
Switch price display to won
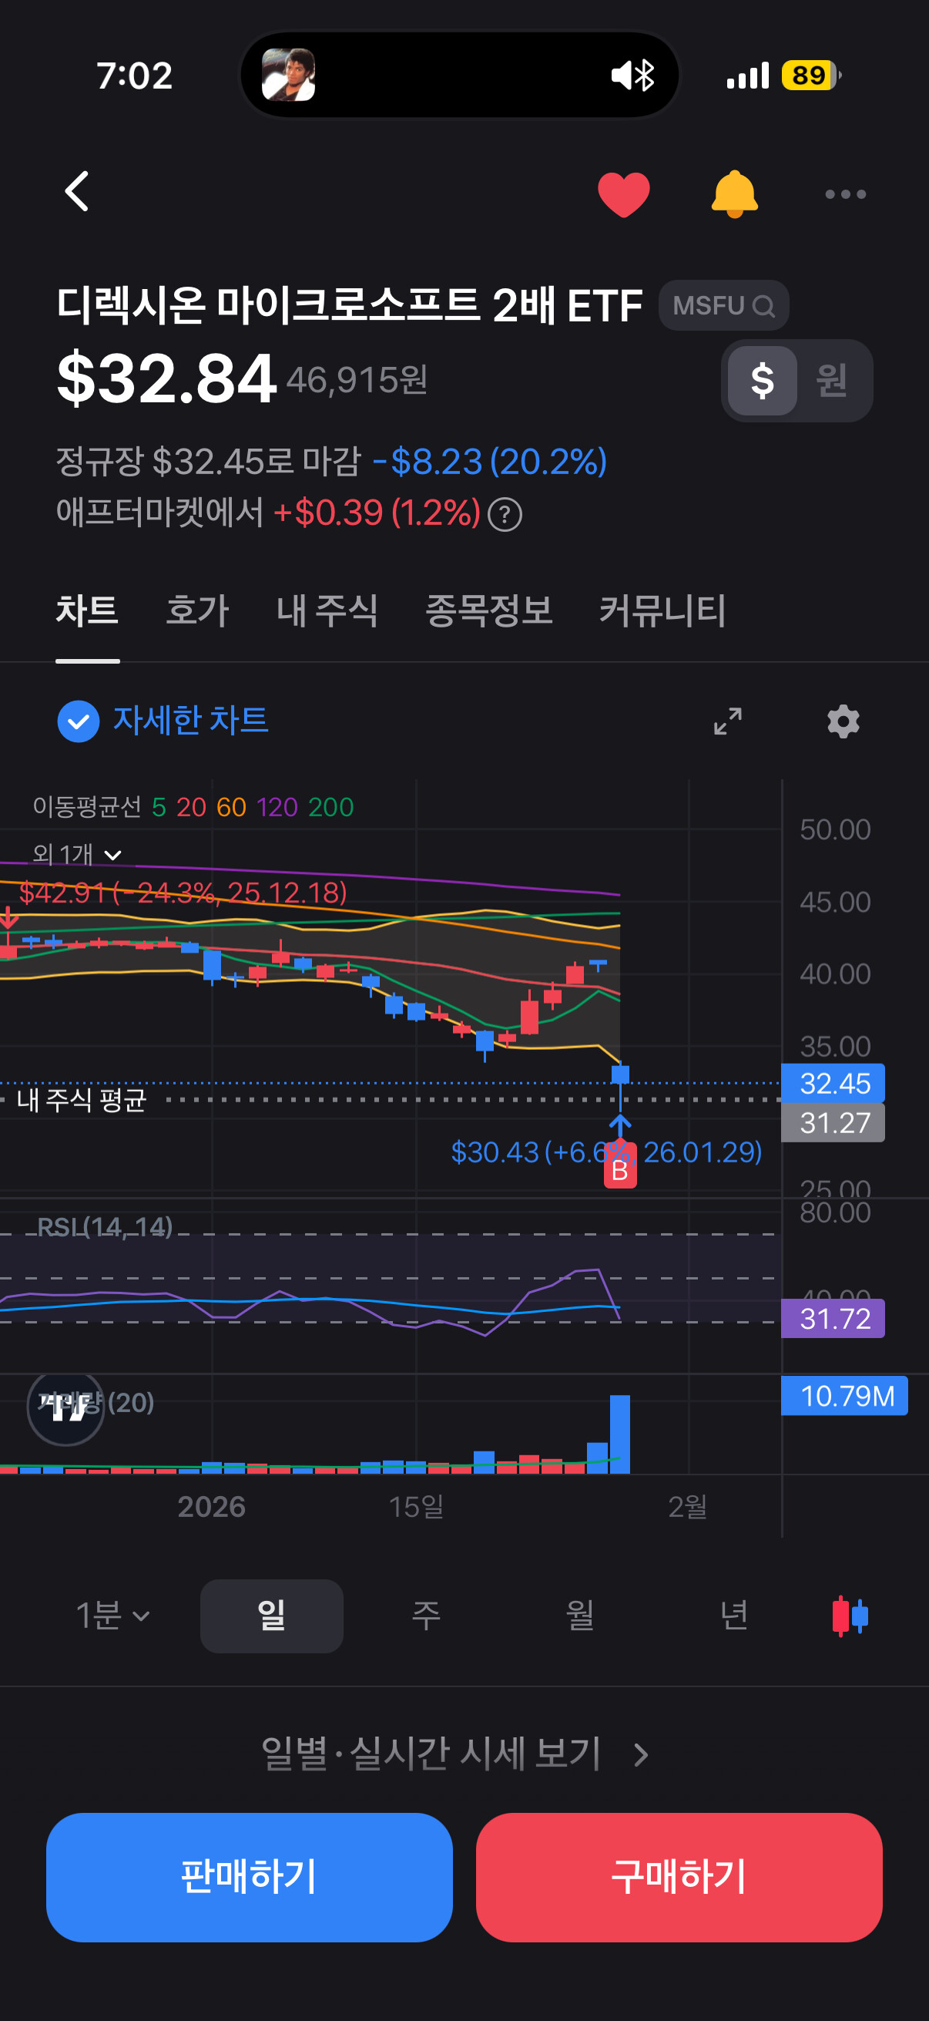831,381
